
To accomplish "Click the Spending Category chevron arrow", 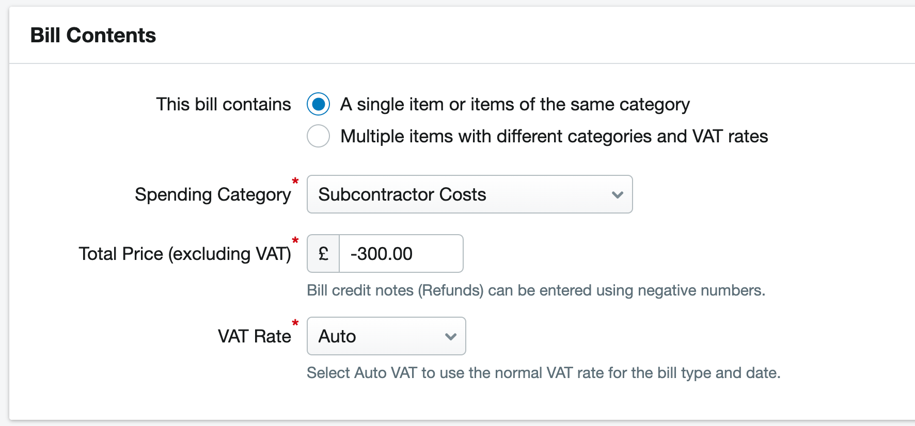I will tap(617, 194).
